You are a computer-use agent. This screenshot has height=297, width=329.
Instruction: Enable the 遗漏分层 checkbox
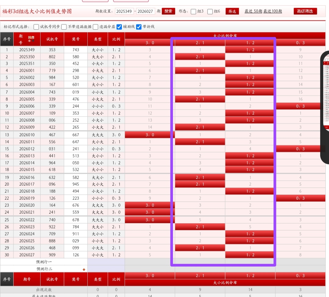[x=96, y=27]
